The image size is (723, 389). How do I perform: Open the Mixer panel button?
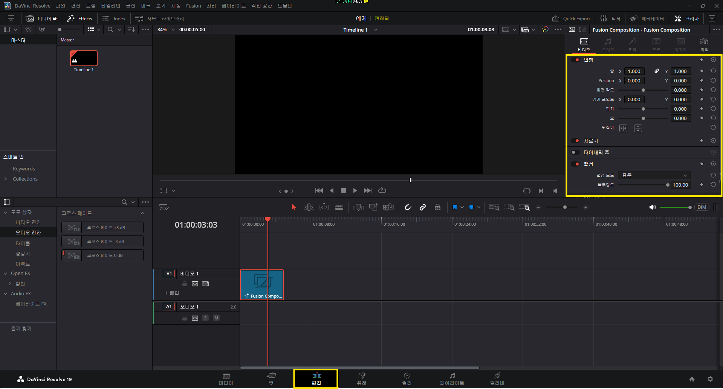pyautogui.click(x=610, y=18)
